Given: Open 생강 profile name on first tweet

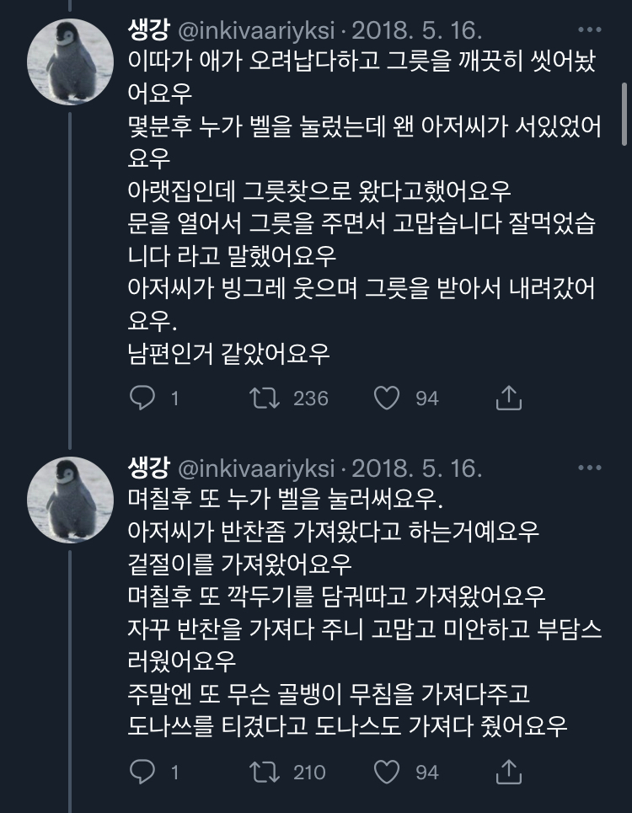Looking at the screenshot, I should 147,33.
